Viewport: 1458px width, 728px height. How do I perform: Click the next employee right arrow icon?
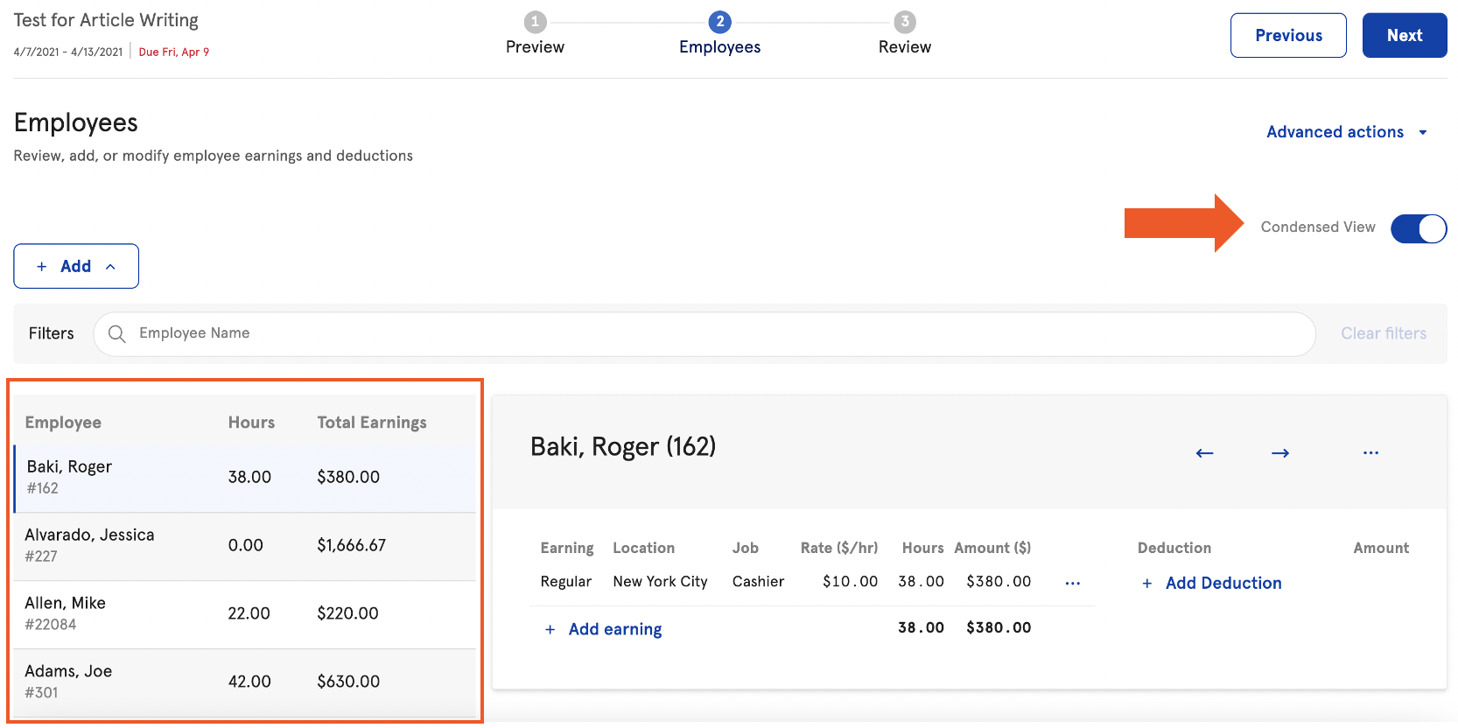pyautogui.click(x=1279, y=453)
